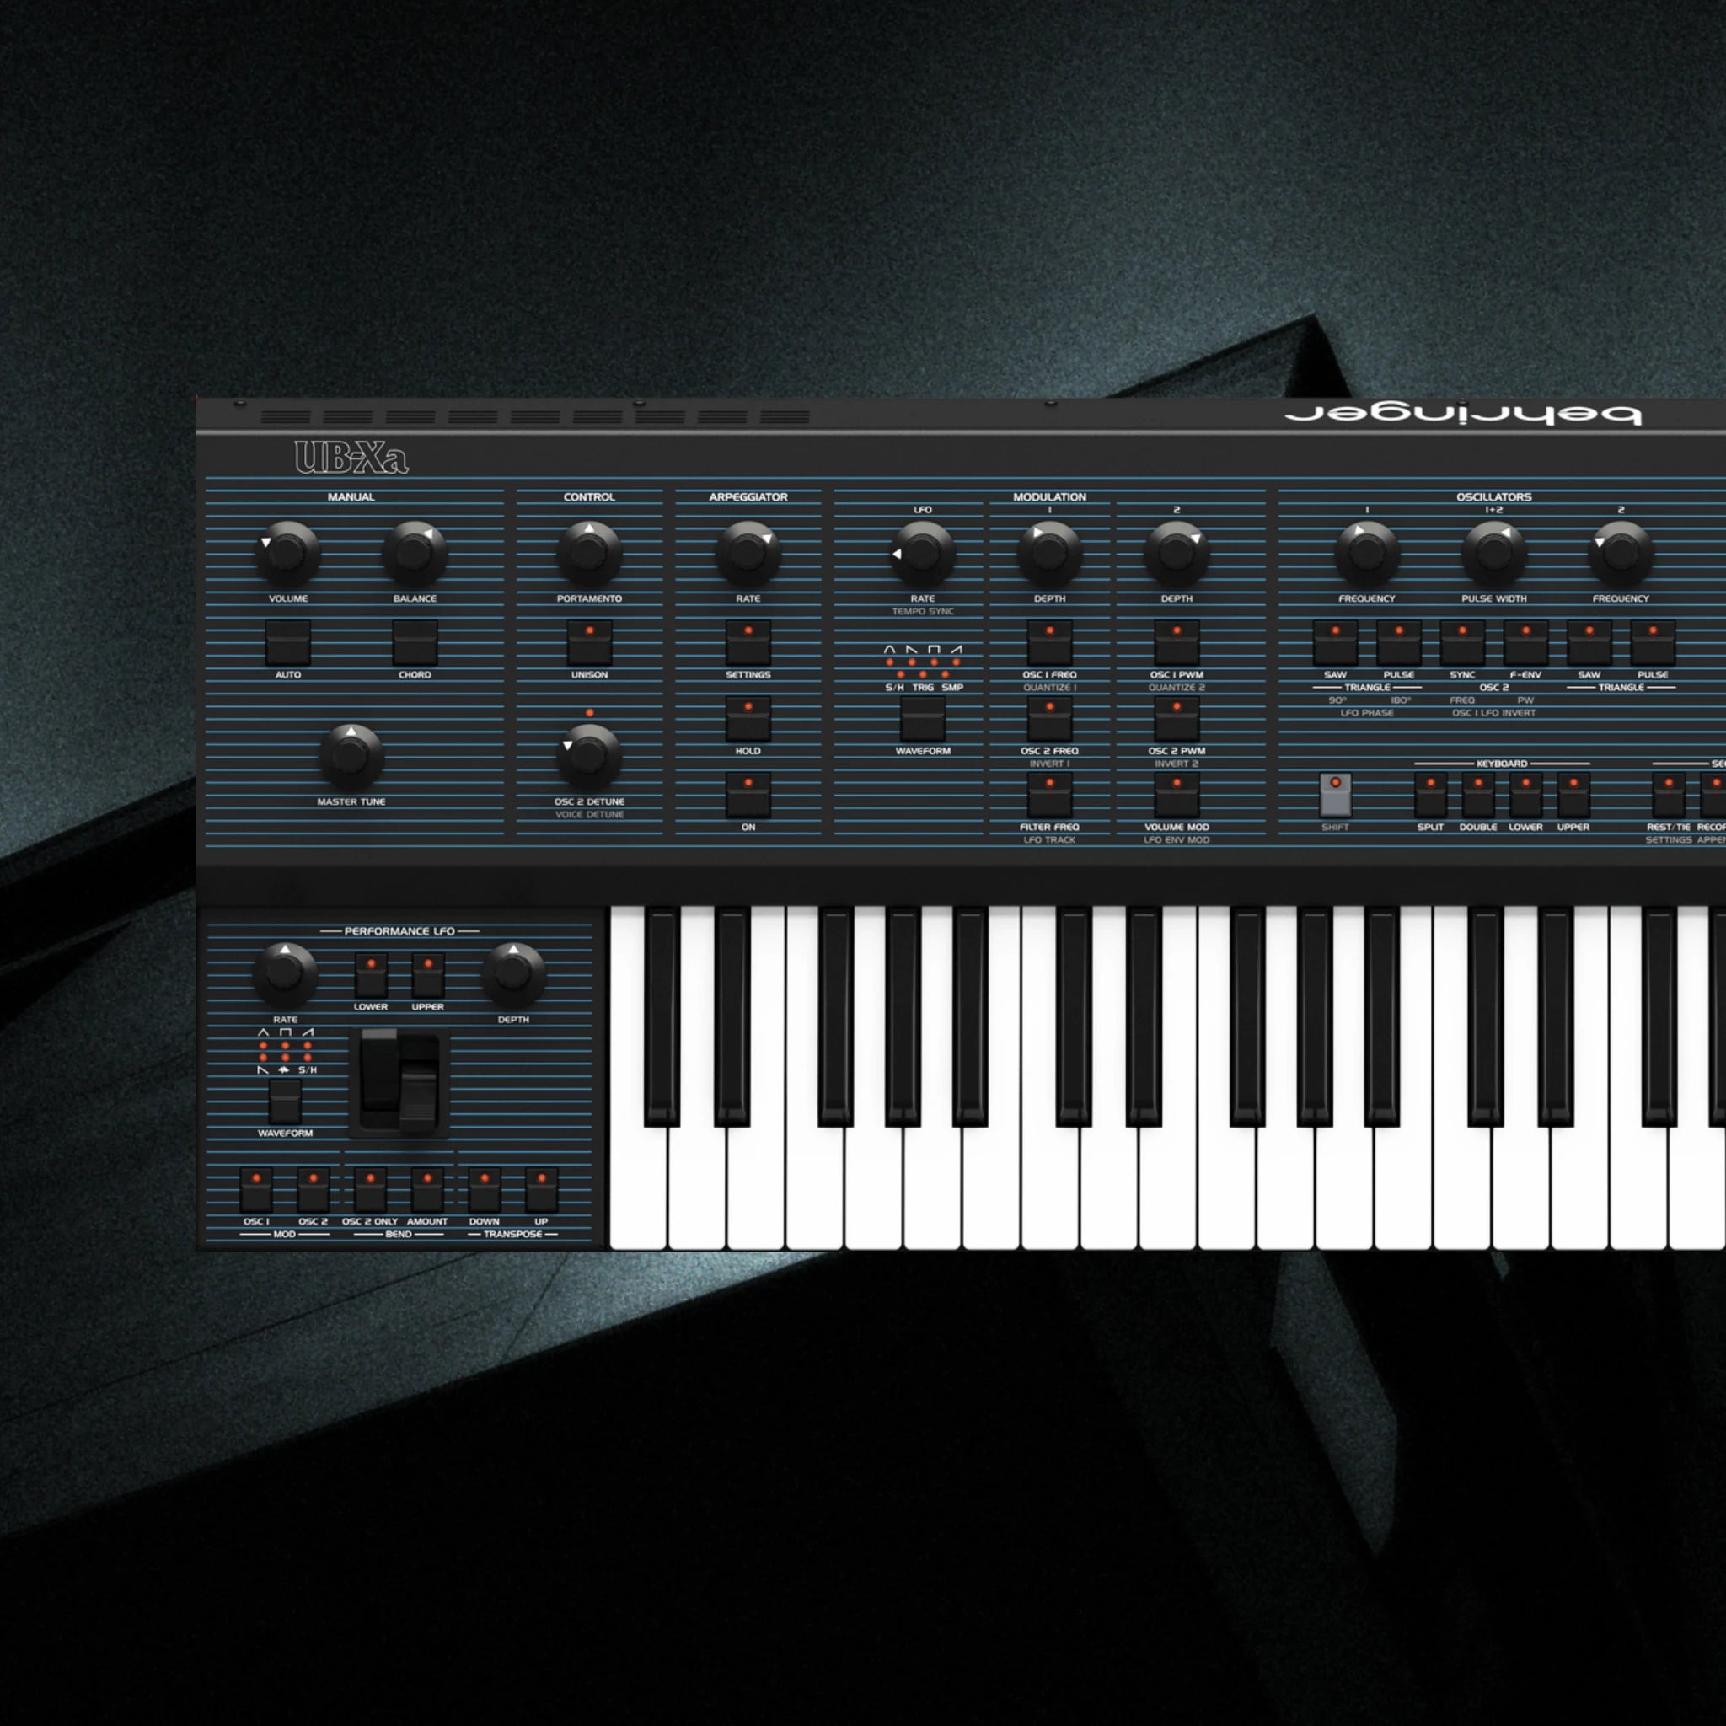Screen dimensions: 1726x1726
Task: Click the keyboard DOUBLE button
Action: (1477, 796)
